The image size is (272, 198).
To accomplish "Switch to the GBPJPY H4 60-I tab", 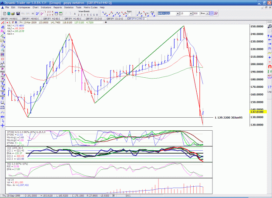I will pyautogui.click(x=9, y=19).
